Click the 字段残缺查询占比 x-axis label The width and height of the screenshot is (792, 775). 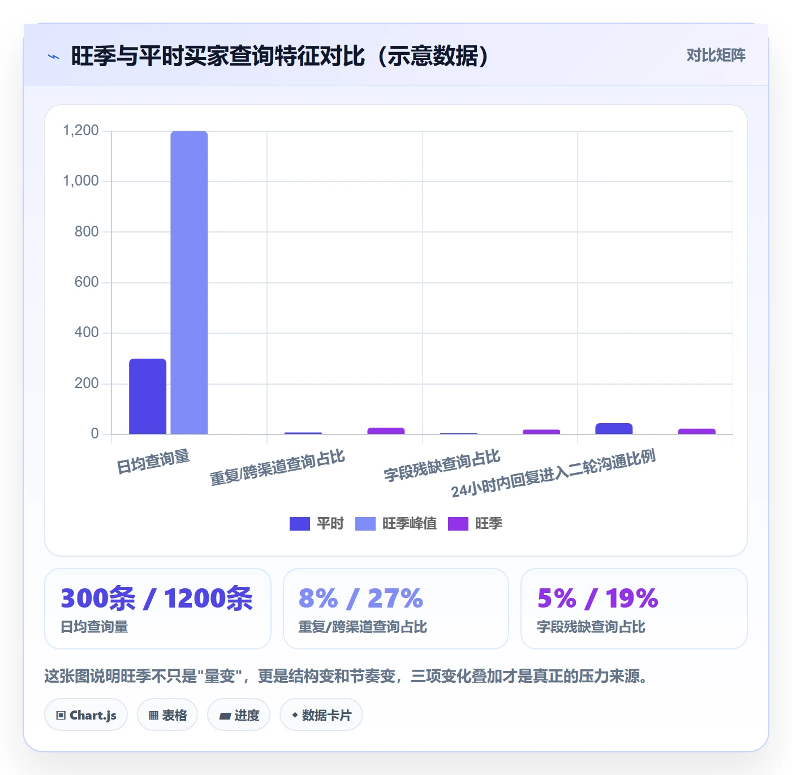[x=442, y=465]
